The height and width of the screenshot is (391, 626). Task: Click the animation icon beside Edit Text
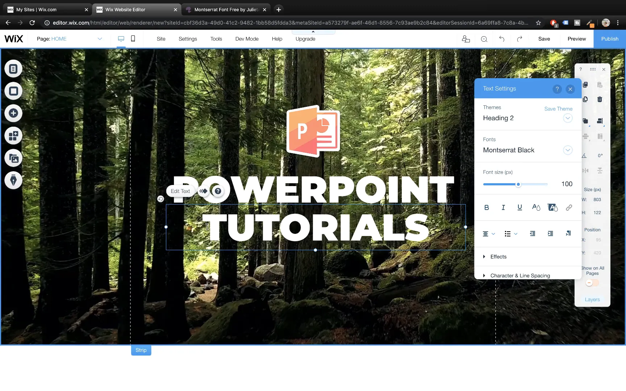coord(203,191)
